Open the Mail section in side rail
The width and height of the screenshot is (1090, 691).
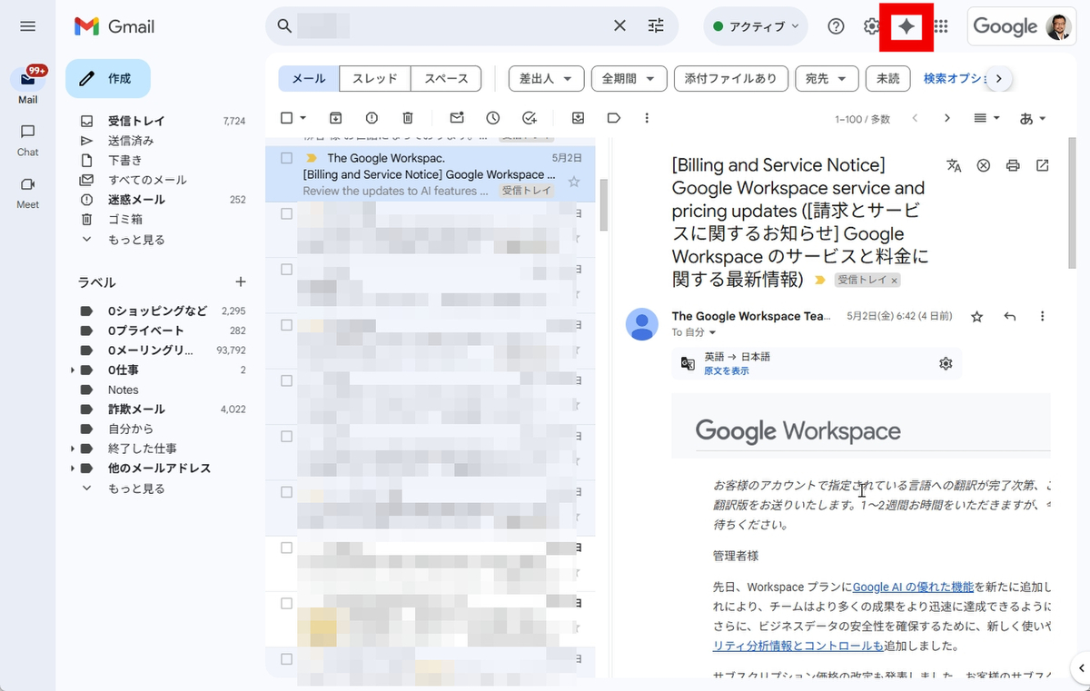[27, 85]
